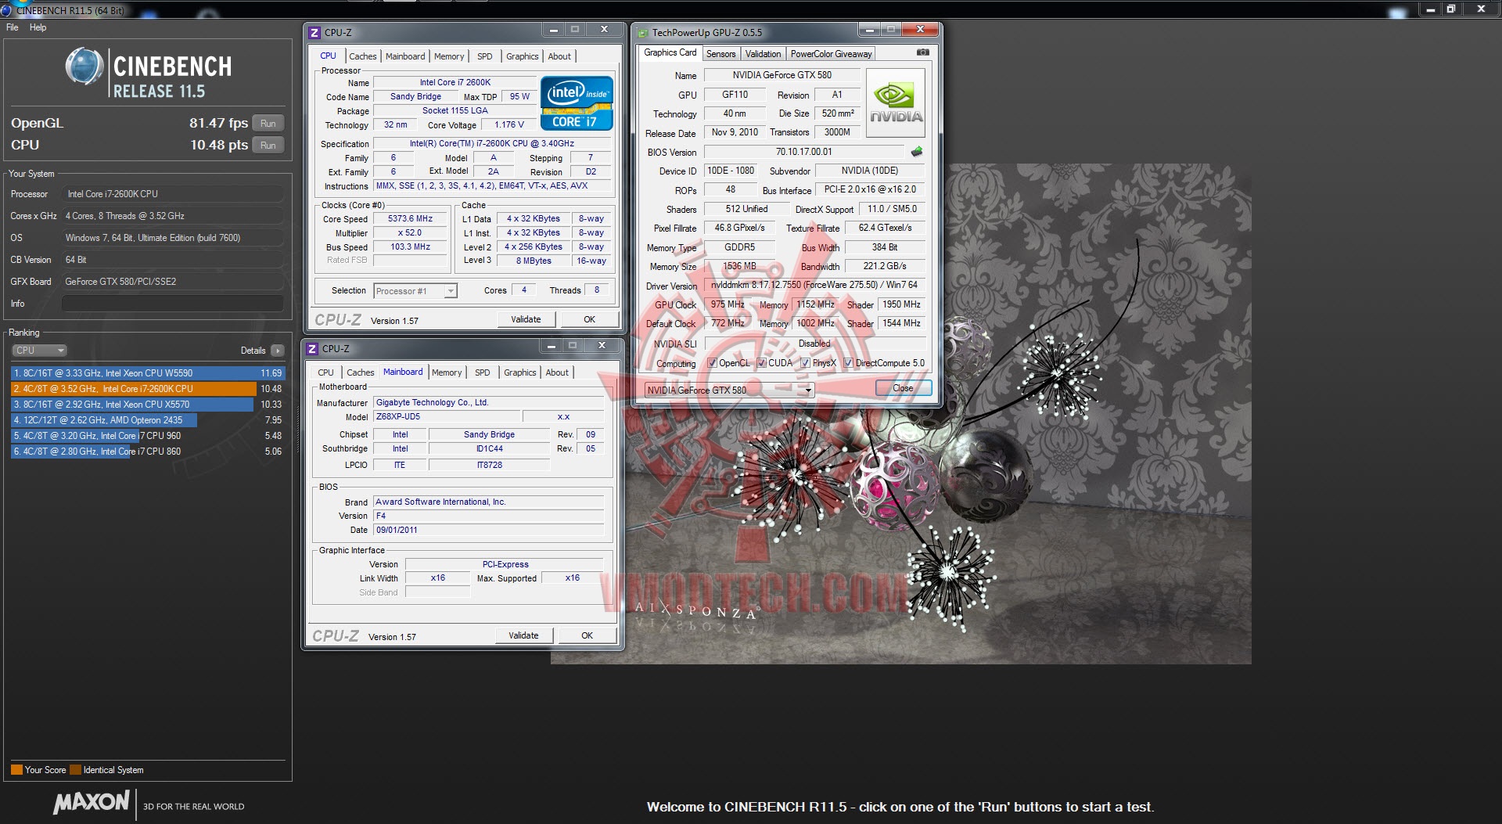The image size is (1502, 824).
Task: Select the Graphics Card tab in GPU-Z
Action: click(670, 52)
